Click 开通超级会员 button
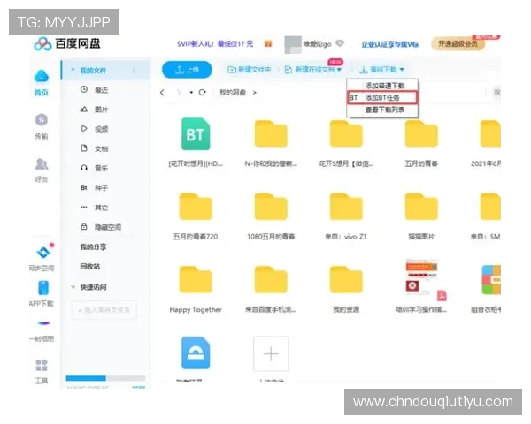The image size is (531, 424). pos(458,44)
